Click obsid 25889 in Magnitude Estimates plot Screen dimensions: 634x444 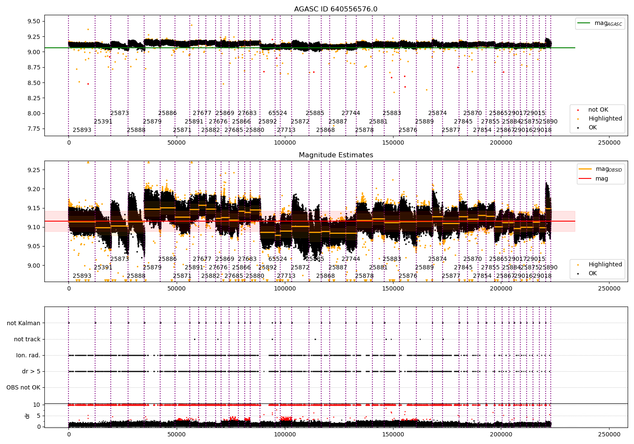(x=424, y=268)
